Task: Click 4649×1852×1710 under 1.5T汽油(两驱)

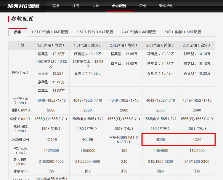Action: (51, 101)
